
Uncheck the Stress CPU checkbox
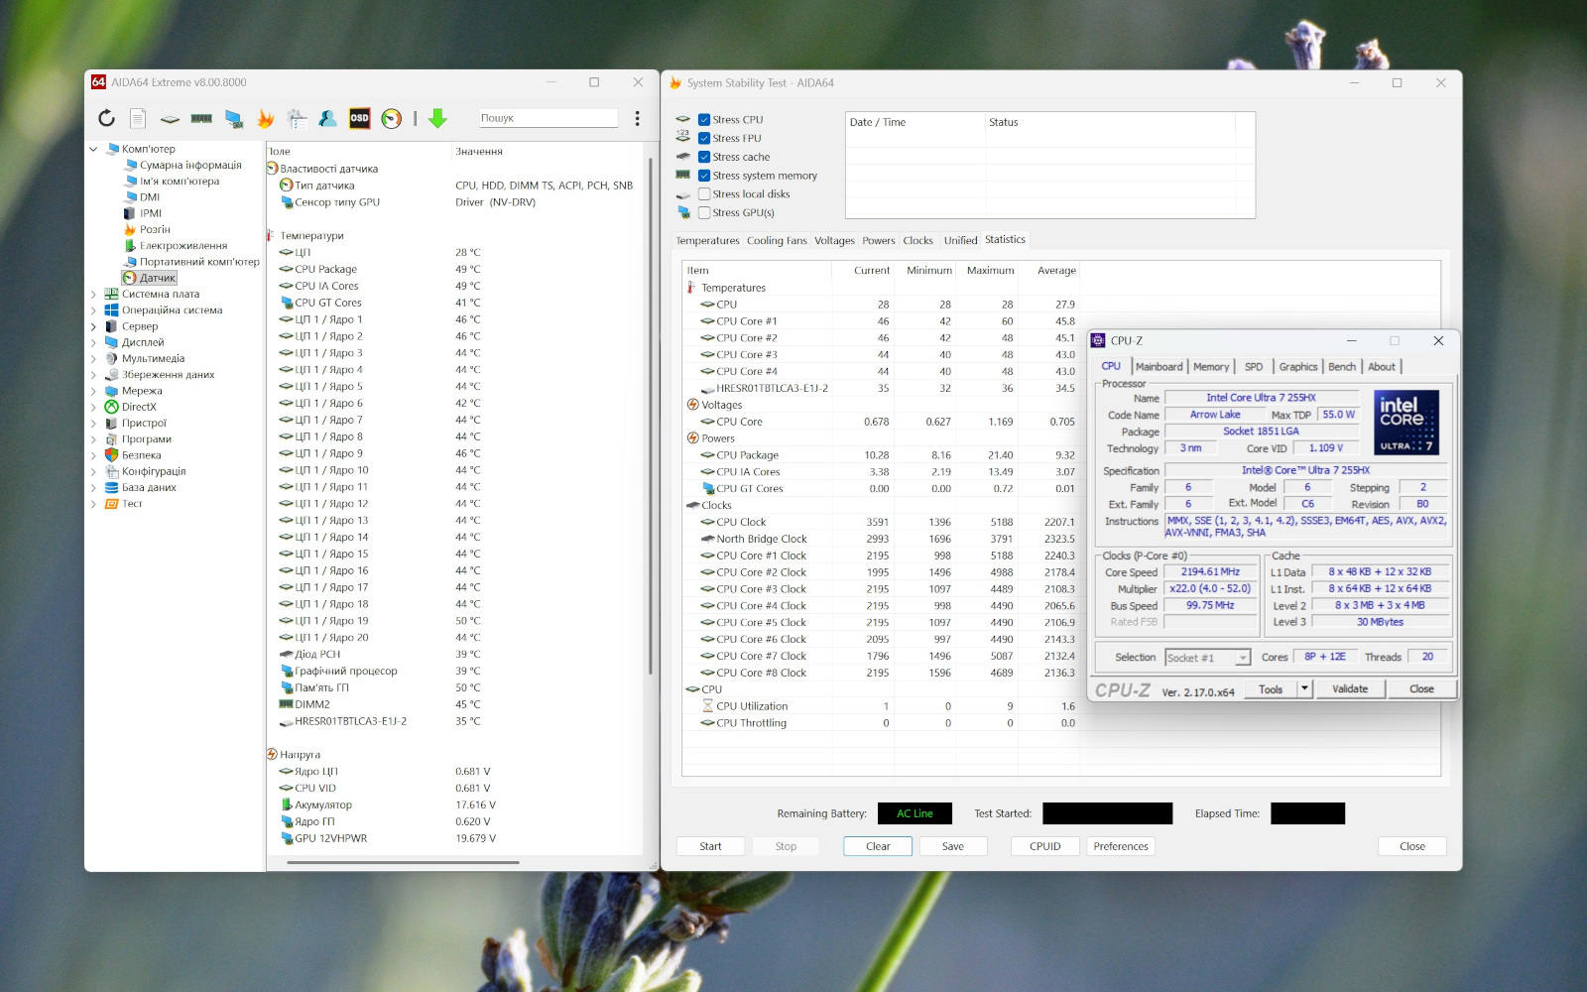(703, 120)
